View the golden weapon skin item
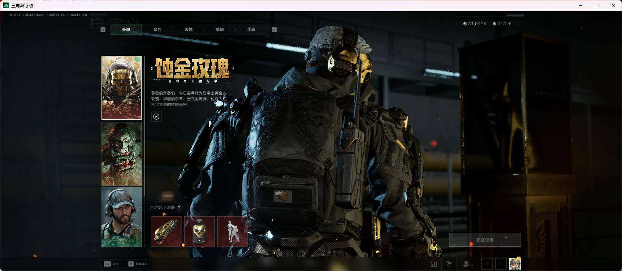The height and width of the screenshot is (271, 622). (166, 231)
